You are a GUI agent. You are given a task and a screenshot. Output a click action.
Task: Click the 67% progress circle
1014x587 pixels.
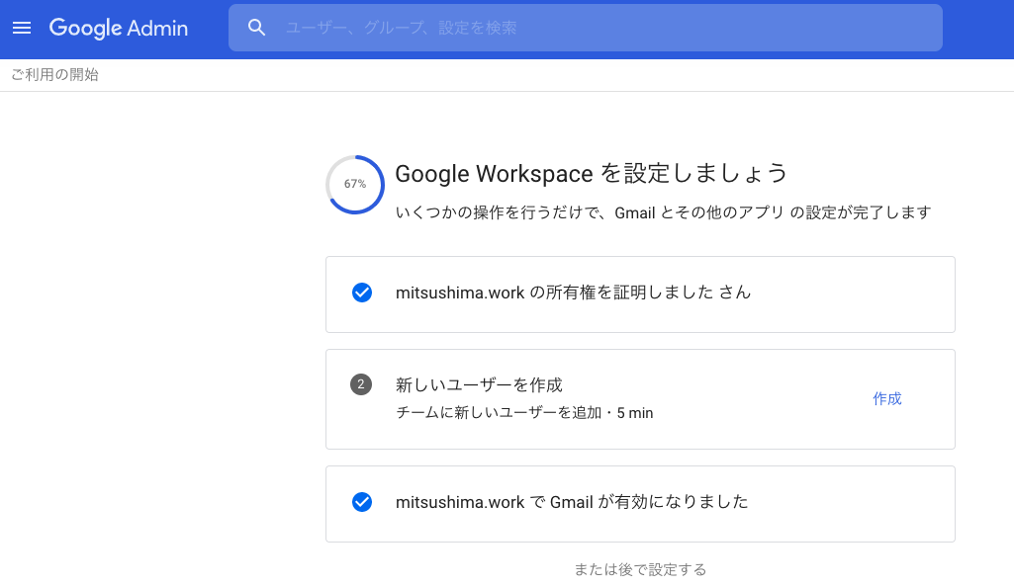pos(355,184)
